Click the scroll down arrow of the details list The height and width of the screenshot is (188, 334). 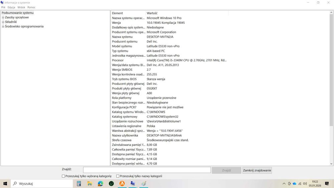[331, 164]
